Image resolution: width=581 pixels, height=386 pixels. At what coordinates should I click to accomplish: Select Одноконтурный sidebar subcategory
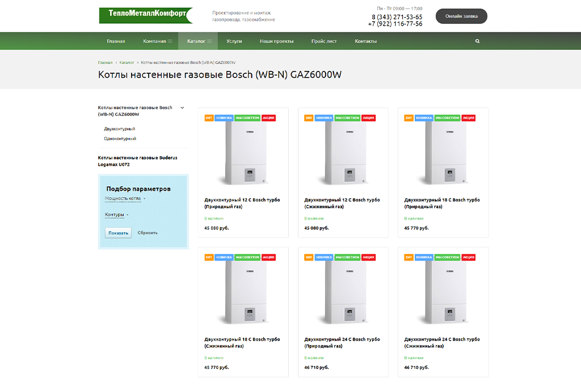click(x=120, y=139)
